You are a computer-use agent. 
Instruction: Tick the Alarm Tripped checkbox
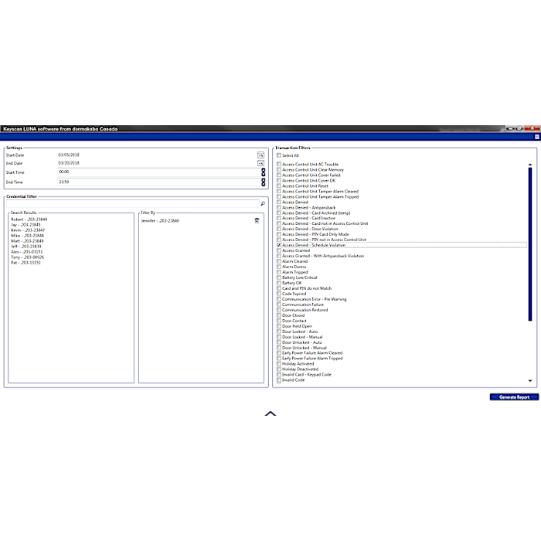(280, 272)
